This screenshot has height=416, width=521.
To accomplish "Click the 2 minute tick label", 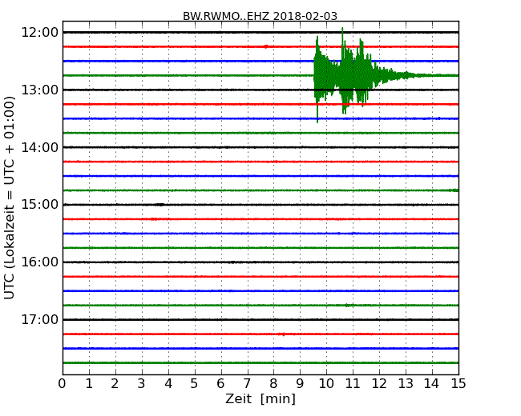I will tap(115, 384).
